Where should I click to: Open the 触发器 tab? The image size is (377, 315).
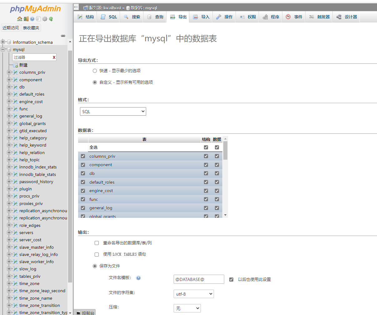click(319, 17)
